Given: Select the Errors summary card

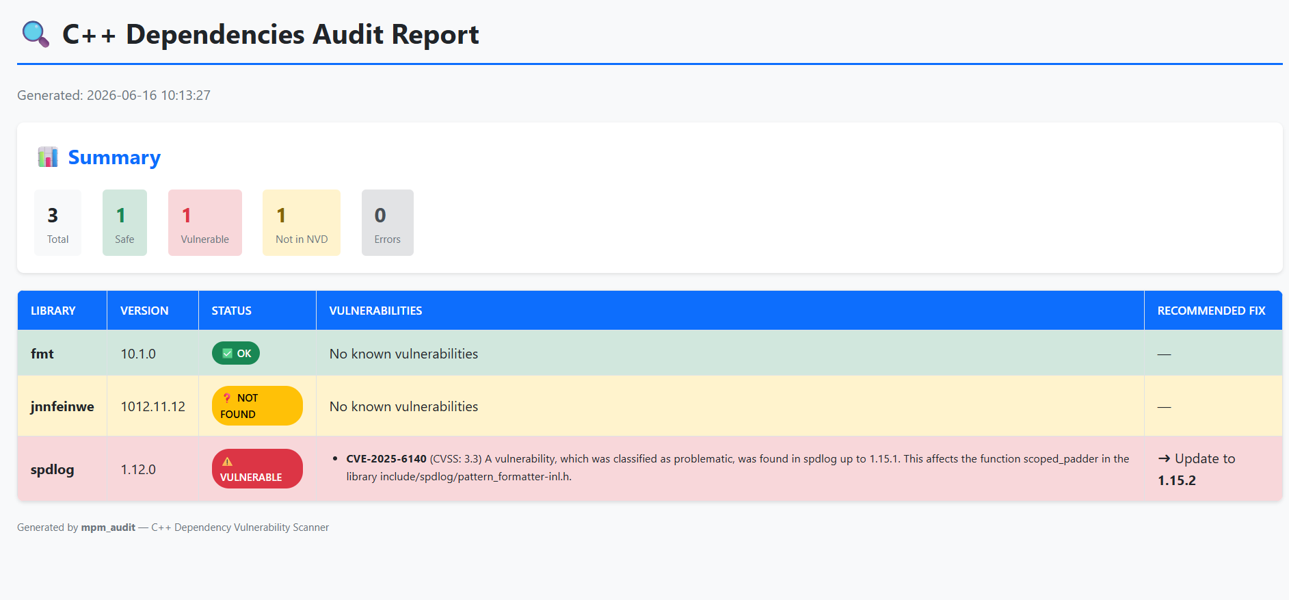Looking at the screenshot, I should (388, 222).
